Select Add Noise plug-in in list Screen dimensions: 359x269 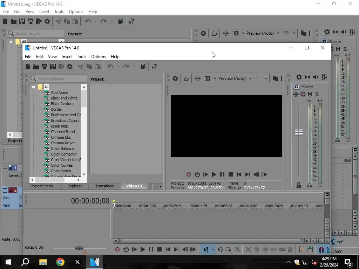pyautogui.click(x=59, y=92)
